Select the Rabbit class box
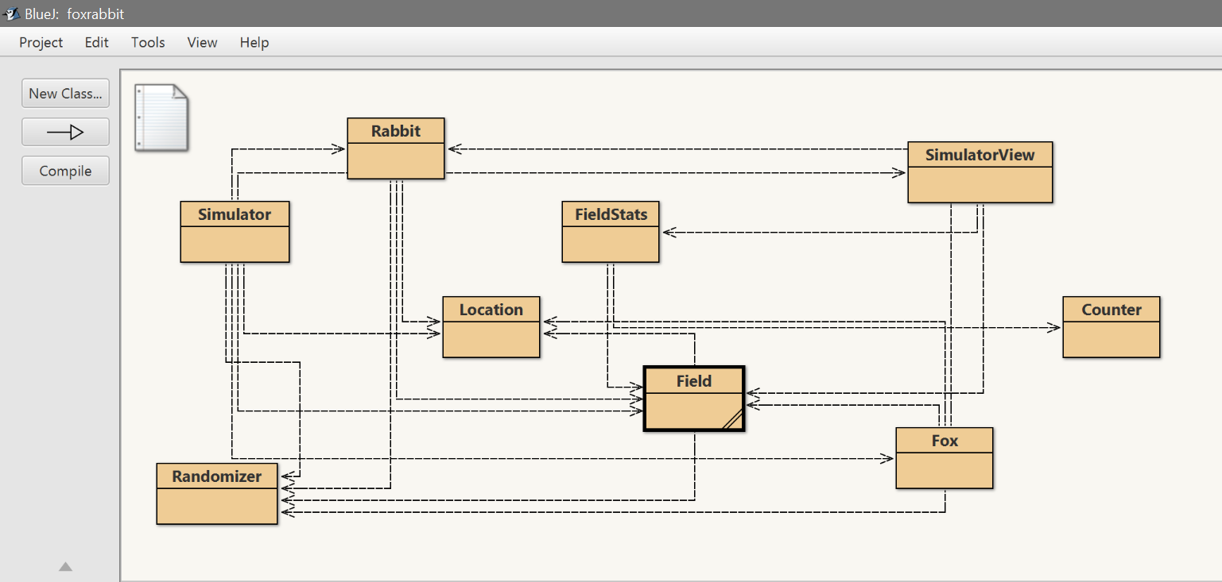This screenshot has width=1222, height=582. click(x=396, y=148)
